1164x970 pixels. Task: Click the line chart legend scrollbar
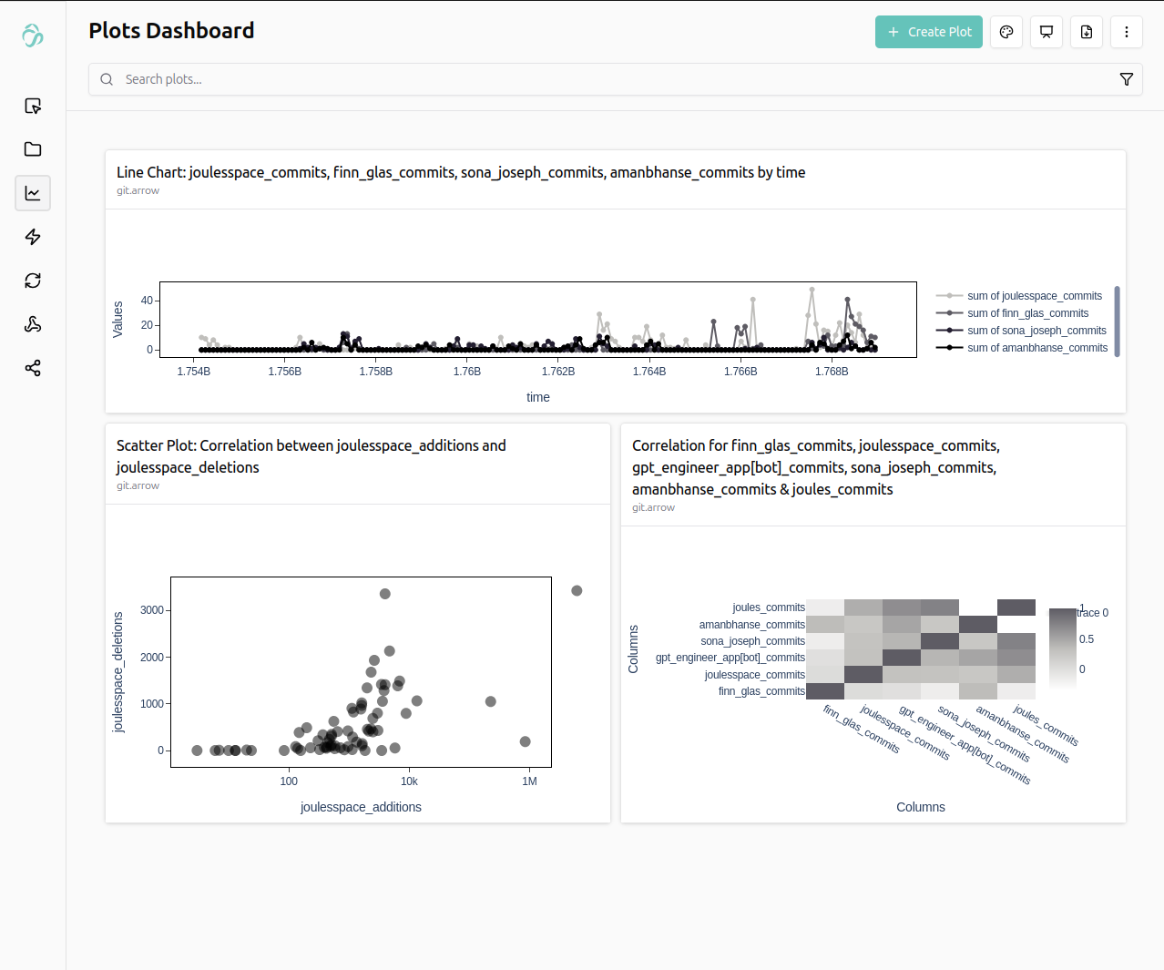(x=1117, y=321)
